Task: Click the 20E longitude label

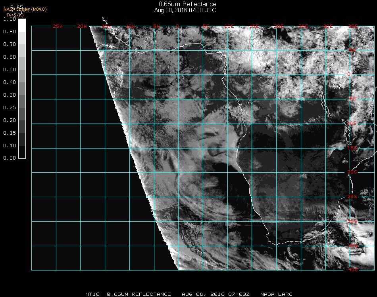Action: pyautogui.click(x=279, y=26)
